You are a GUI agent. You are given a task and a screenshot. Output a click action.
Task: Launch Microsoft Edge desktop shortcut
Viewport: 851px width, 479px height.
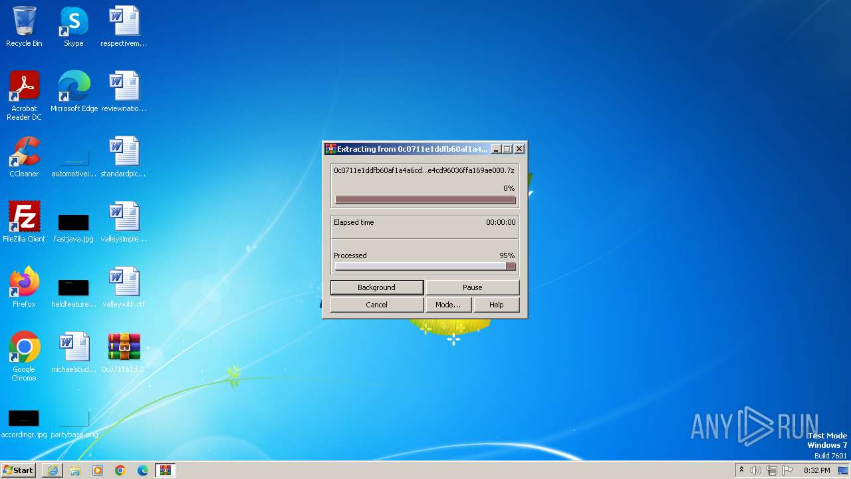[74, 92]
